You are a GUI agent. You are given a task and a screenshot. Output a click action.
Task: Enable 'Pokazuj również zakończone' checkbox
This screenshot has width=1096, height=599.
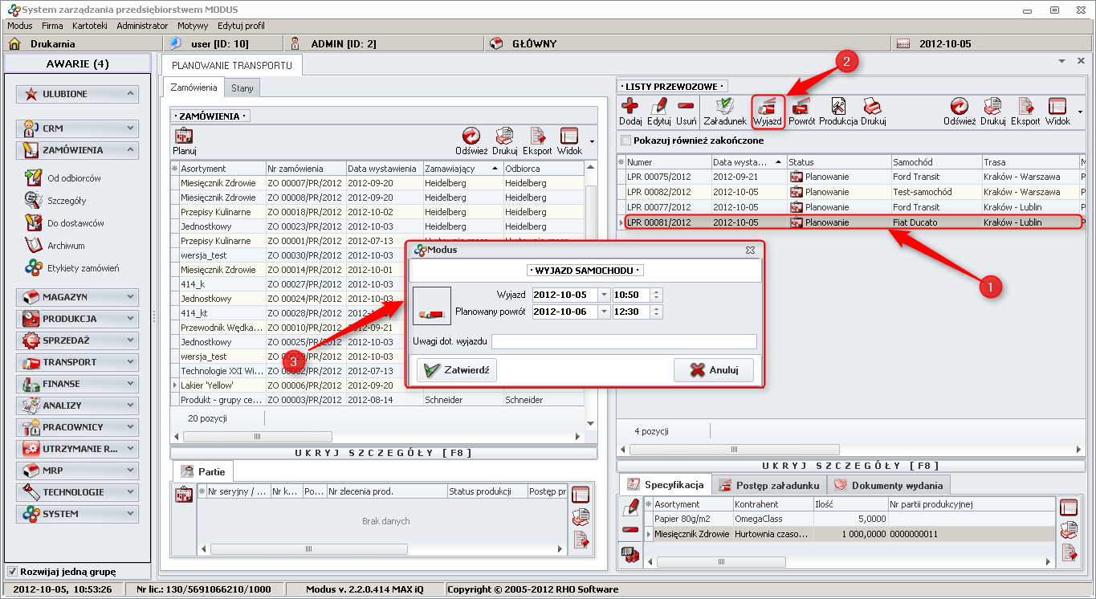tap(626, 141)
